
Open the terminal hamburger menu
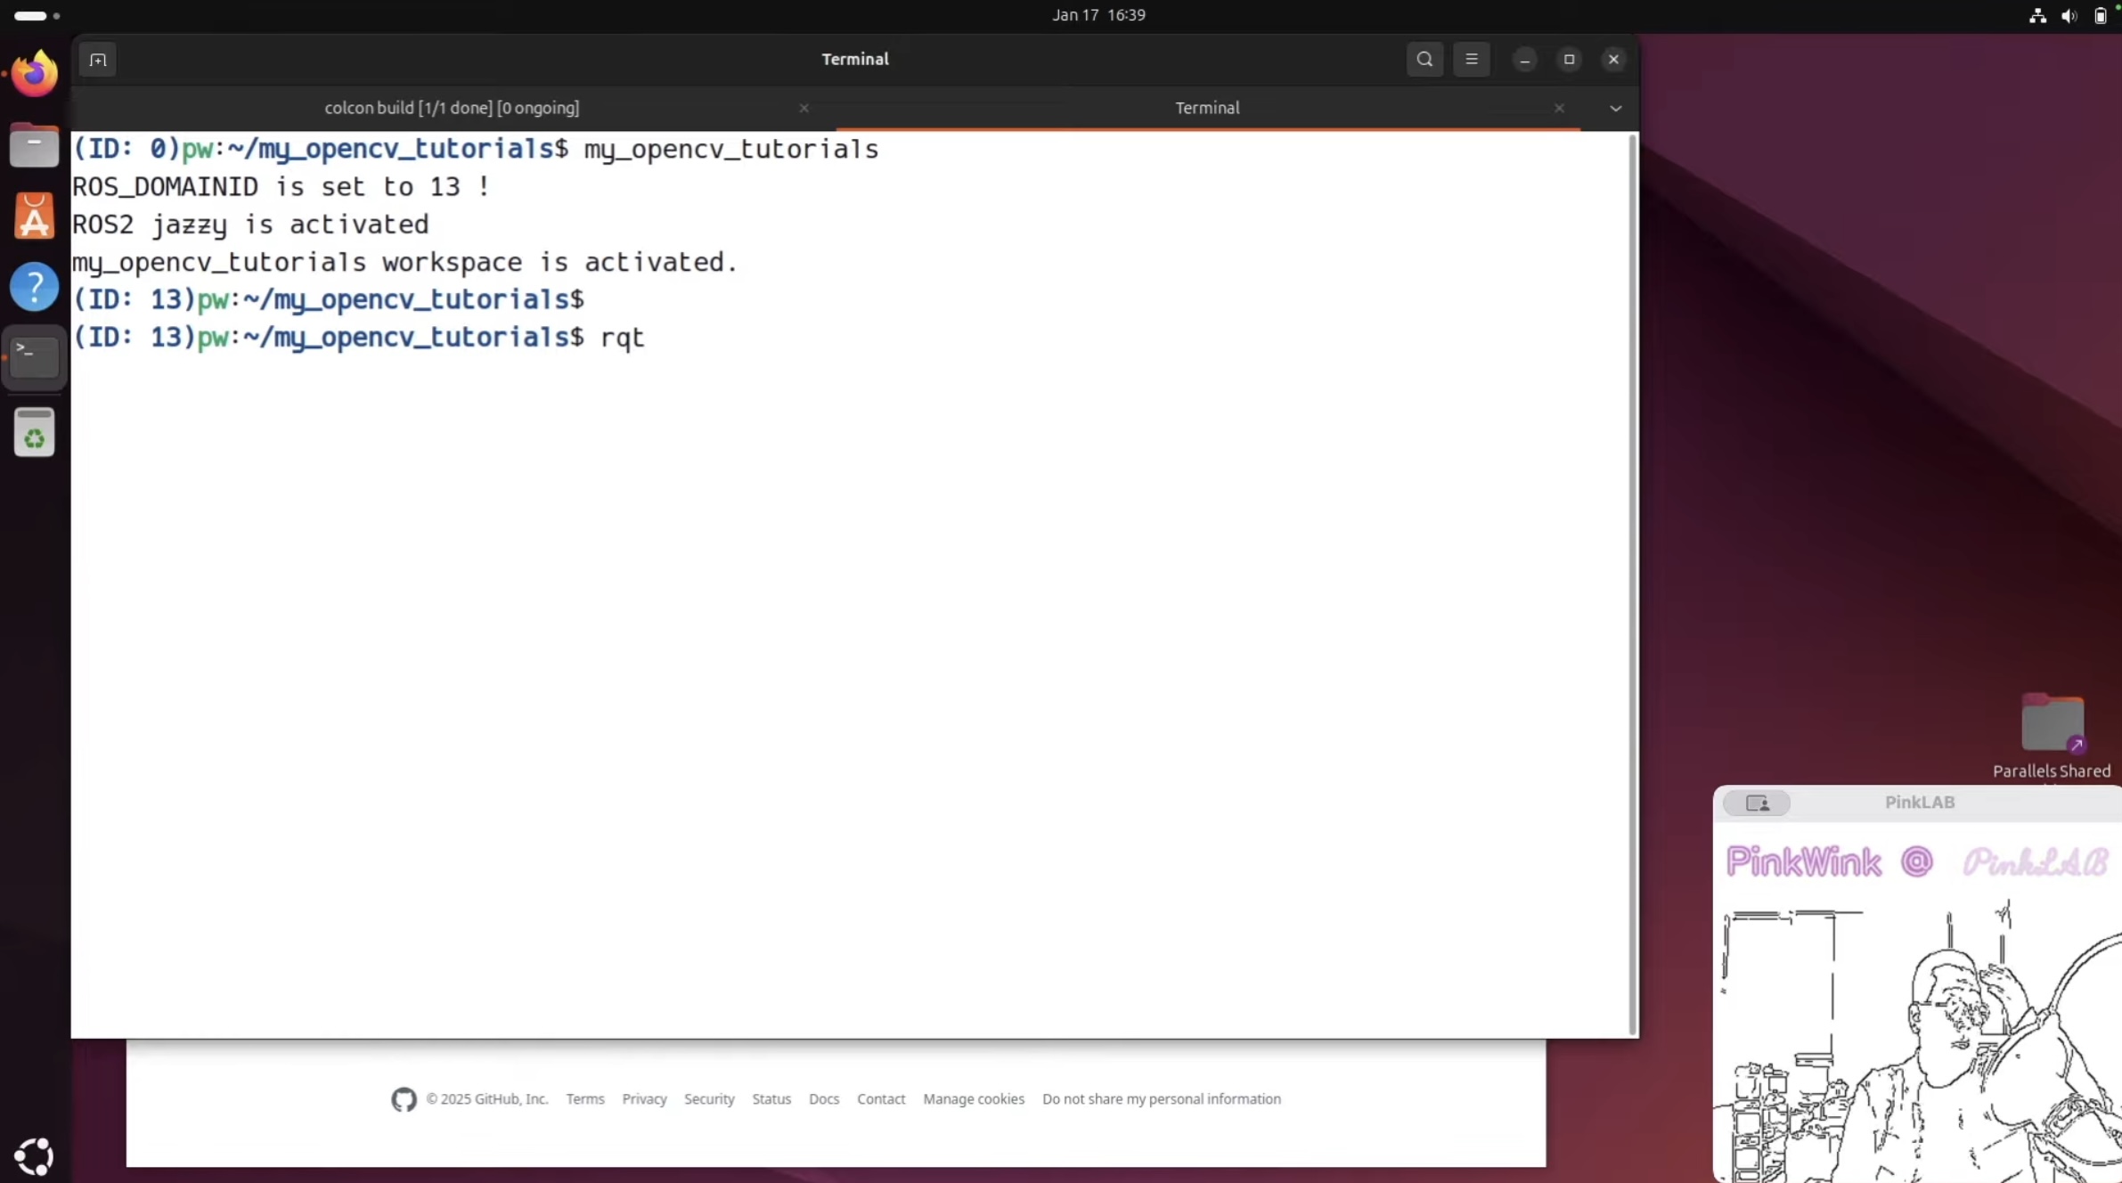(x=1471, y=60)
